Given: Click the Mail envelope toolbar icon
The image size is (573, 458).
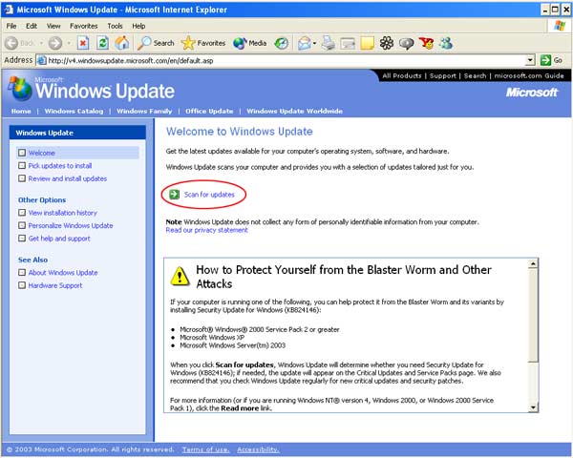Looking at the screenshot, I should [x=304, y=44].
